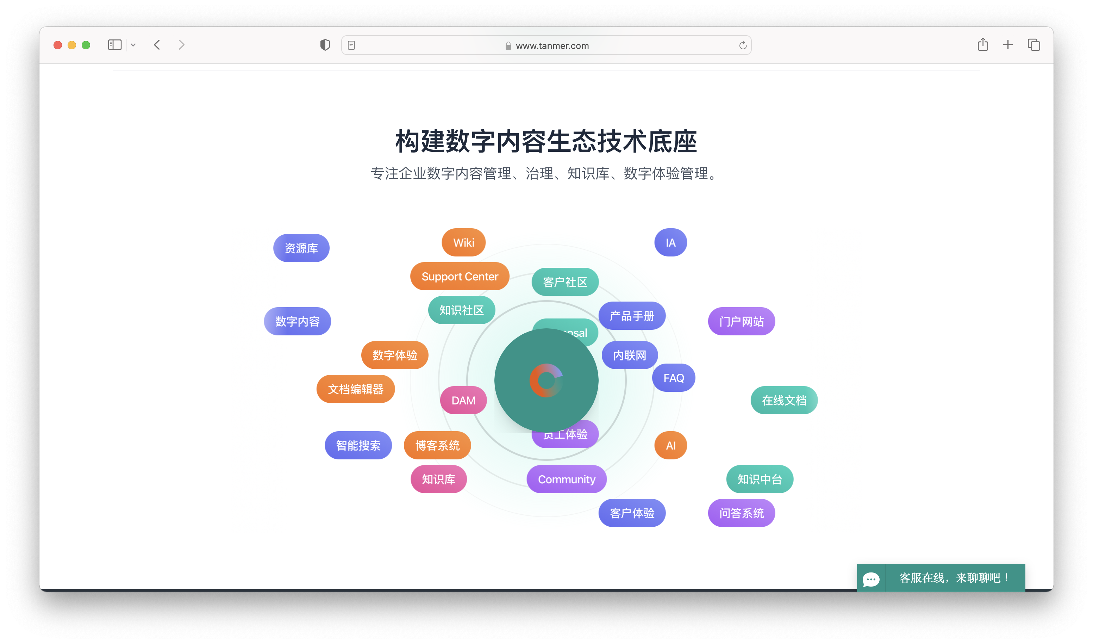The width and height of the screenshot is (1093, 644).
Task: Open the tab group dropdown chevron
Action: [x=133, y=45]
